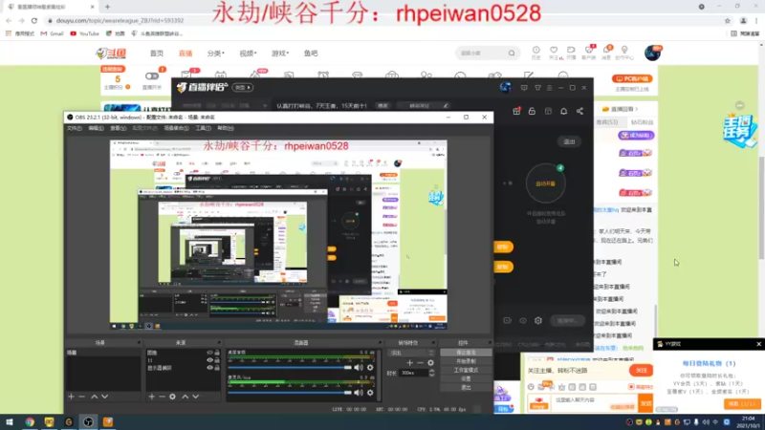Toggle the Douyu live switch in sidebar
765x430 pixels.
point(152,76)
